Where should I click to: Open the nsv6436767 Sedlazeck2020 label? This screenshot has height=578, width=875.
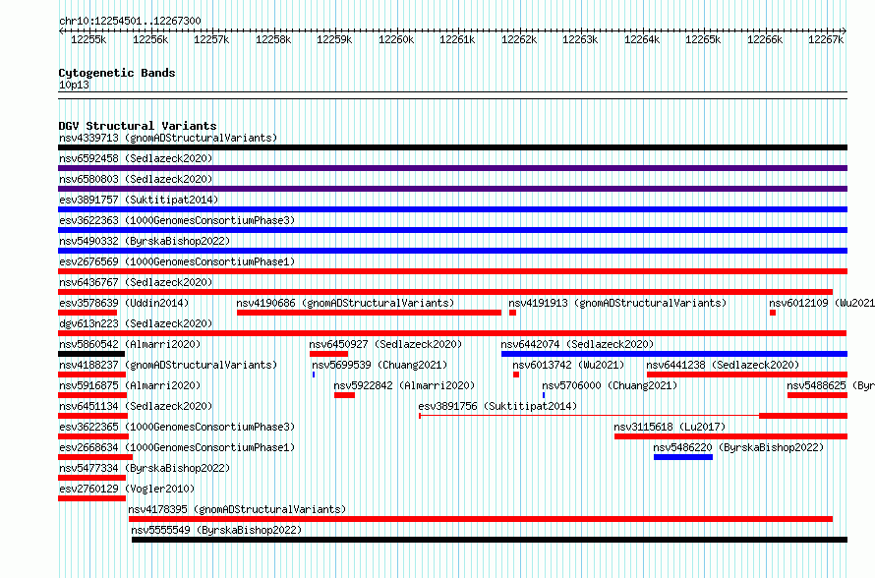pos(136,282)
